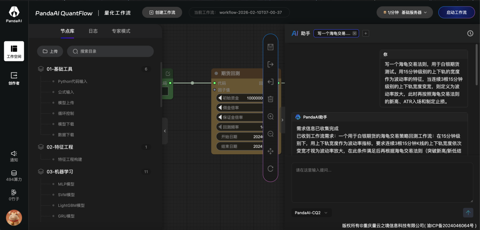This screenshot has height=230, width=480.
Task: Open the PandaAI-CQ2 model dropdown
Action: 311,213
